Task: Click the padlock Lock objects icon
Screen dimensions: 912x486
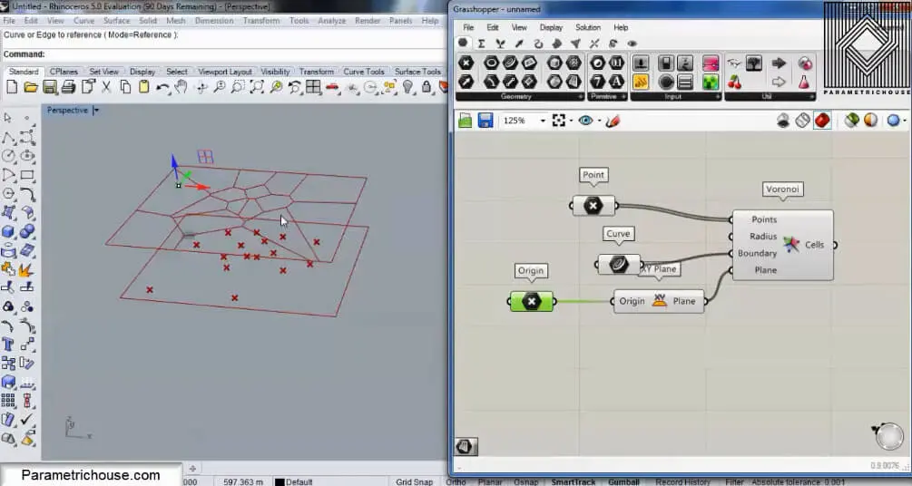Action: pyautogui.click(x=427, y=87)
